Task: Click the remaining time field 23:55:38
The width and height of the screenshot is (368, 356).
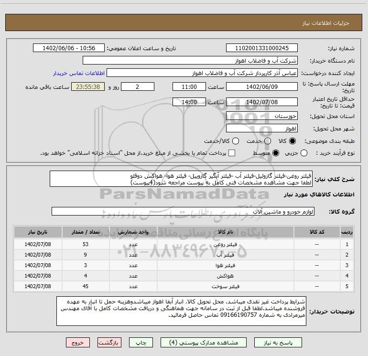Action: [x=88, y=86]
